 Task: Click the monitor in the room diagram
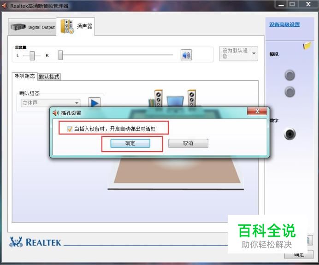175,101
